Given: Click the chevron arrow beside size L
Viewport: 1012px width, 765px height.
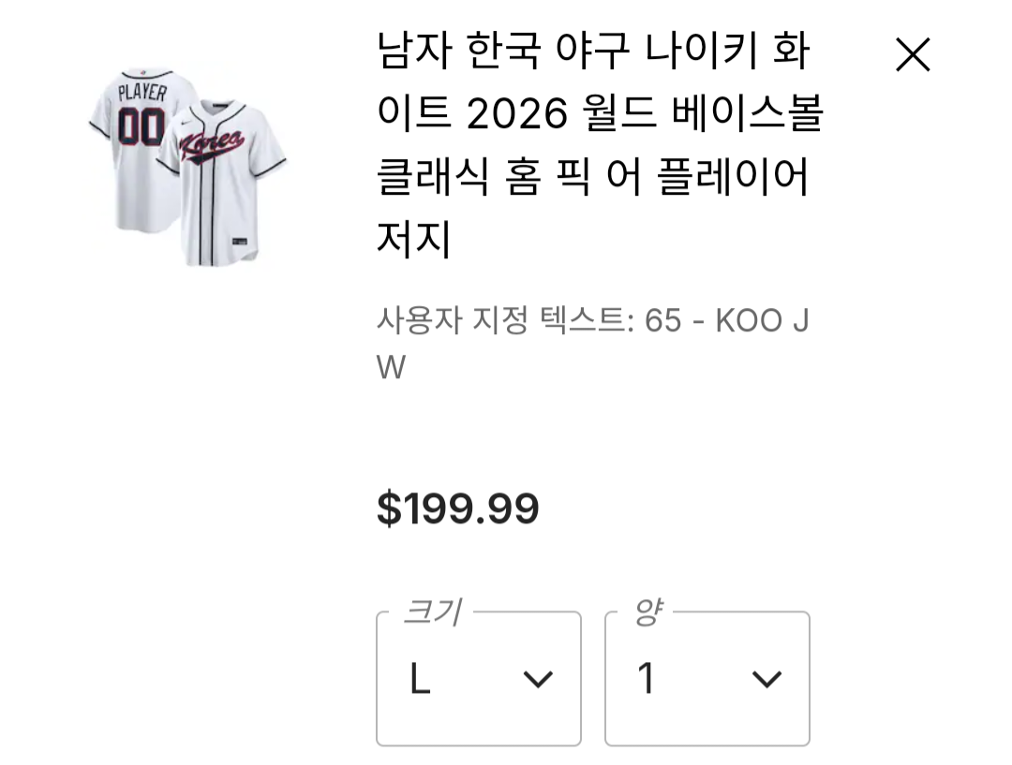Looking at the screenshot, I should click(x=538, y=679).
